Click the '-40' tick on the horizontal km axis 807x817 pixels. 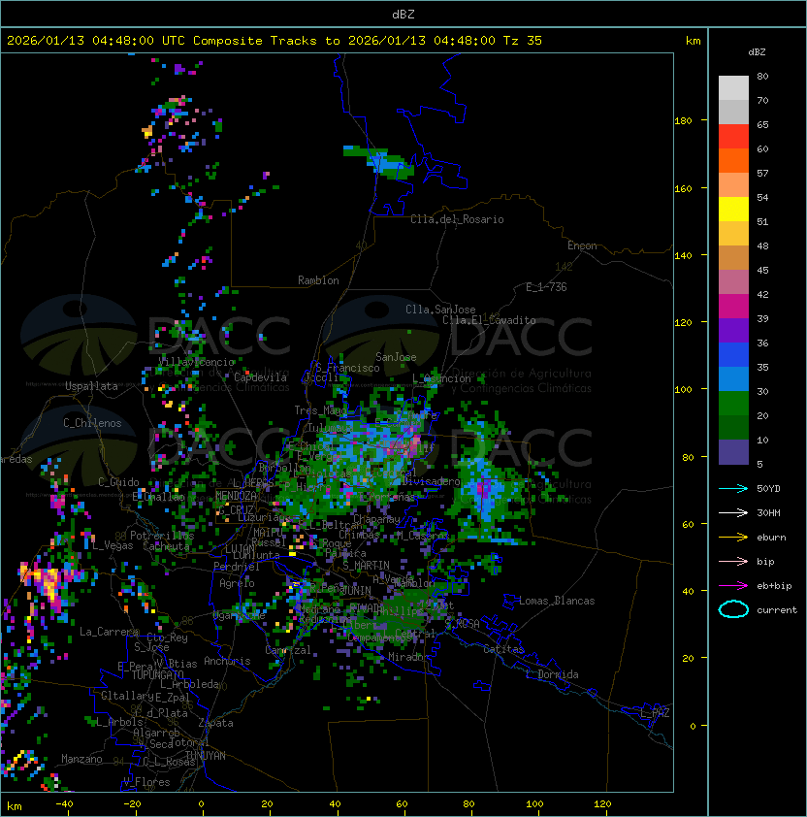64,804
